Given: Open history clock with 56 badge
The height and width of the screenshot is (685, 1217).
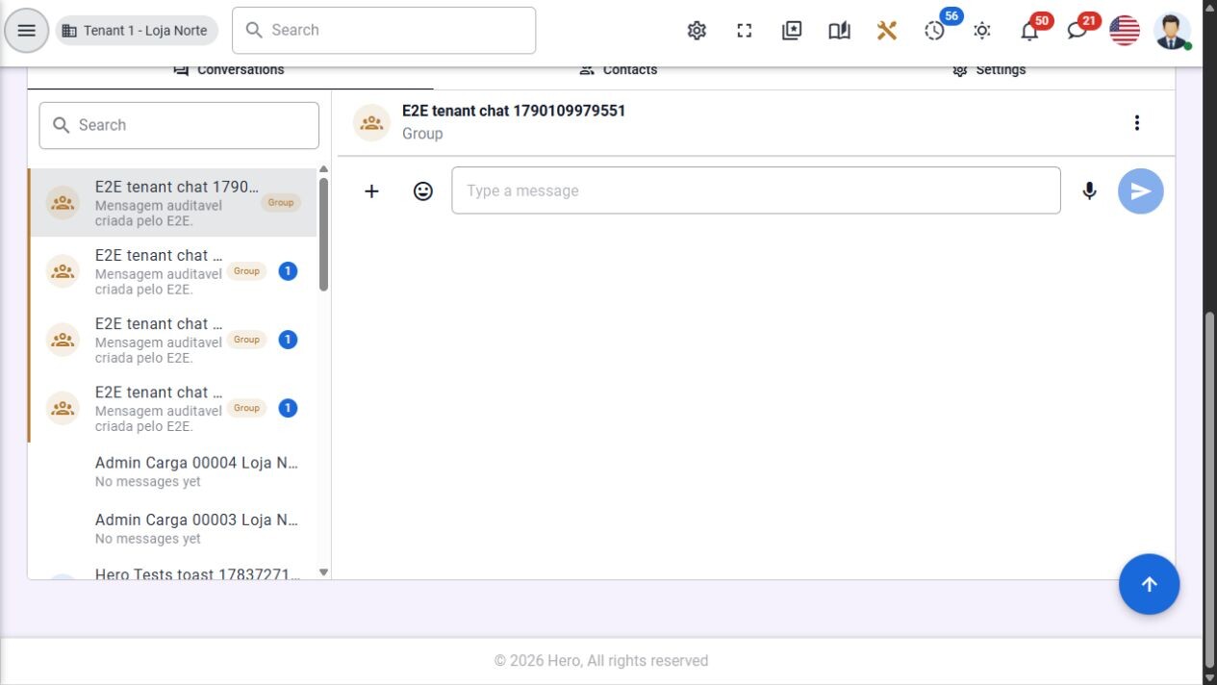Looking at the screenshot, I should point(935,31).
